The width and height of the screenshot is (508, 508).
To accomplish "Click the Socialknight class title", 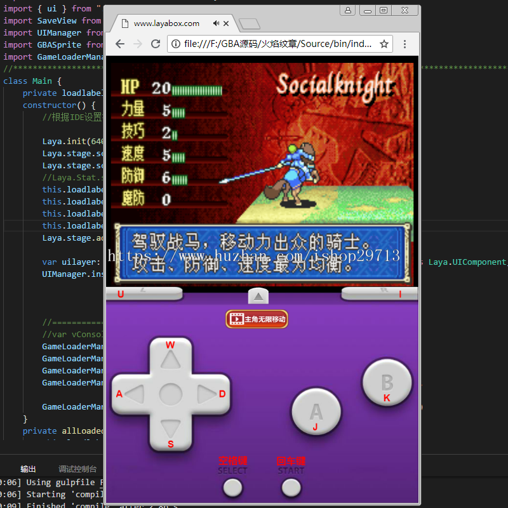I will click(x=335, y=86).
